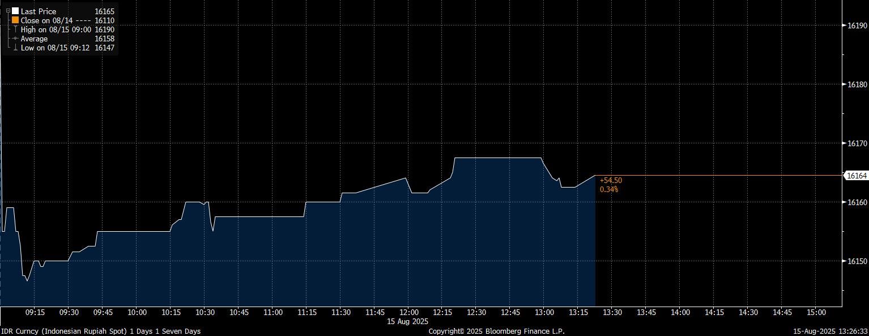Click the IDR Curncy chart title text
This screenshot has height=336, width=869.
point(100,331)
